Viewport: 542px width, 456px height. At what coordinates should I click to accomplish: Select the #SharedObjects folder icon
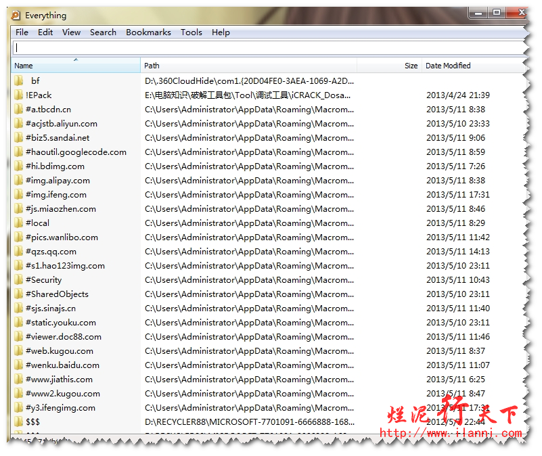[x=19, y=294]
